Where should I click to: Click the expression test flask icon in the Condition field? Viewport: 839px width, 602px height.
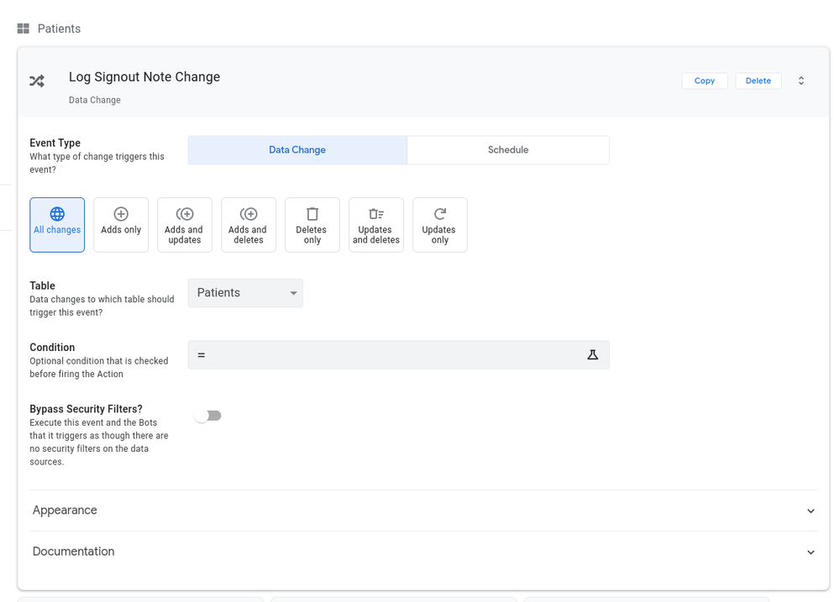[592, 355]
